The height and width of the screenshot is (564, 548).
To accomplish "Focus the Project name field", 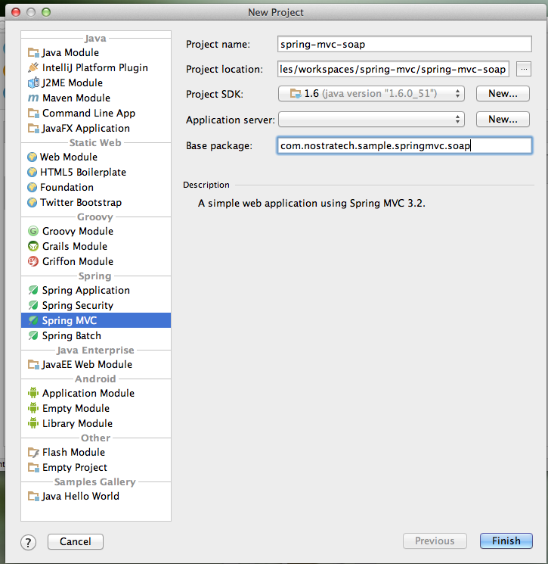I will [404, 44].
